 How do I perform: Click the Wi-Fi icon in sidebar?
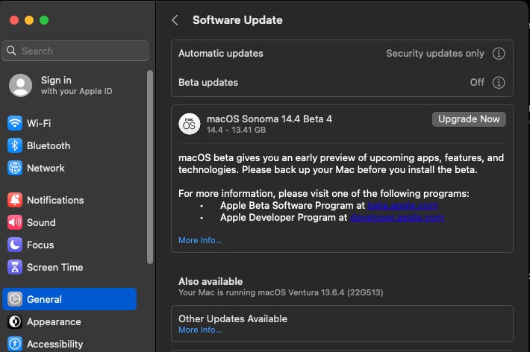(15, 123)
